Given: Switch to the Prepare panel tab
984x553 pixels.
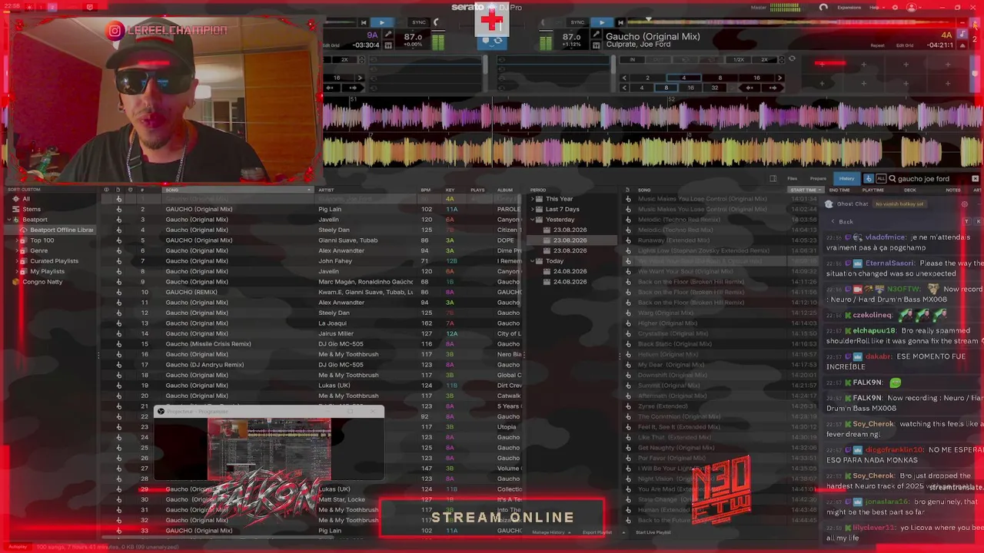Looking at the screenshot, I should point(818,179).
